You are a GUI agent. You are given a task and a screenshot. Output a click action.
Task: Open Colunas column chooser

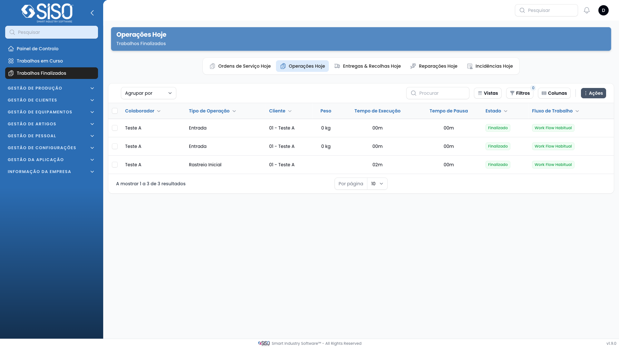click(x=554, y=93)
